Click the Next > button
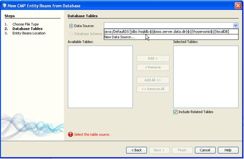This screenshot has width=244, height=159. (x=159, y=150)
